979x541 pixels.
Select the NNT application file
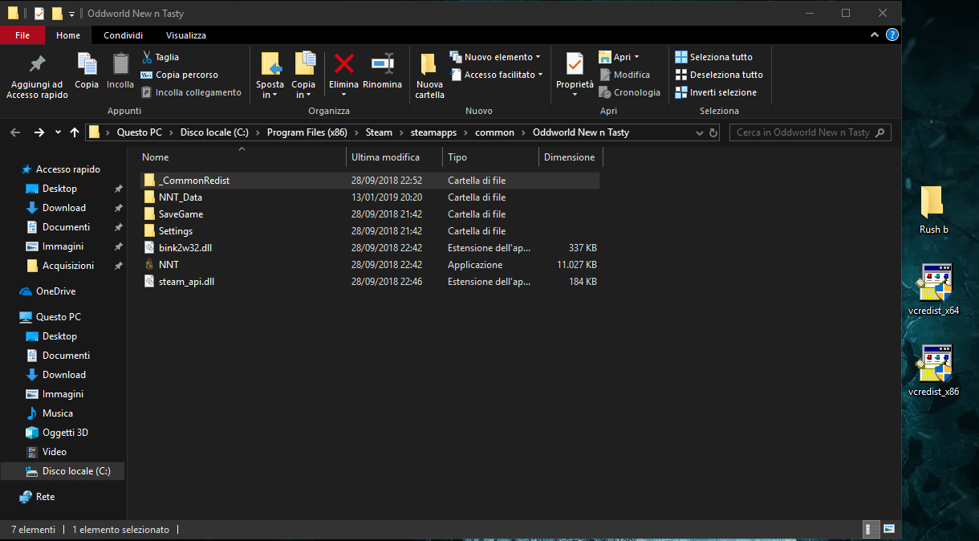(x=369, y=265)
